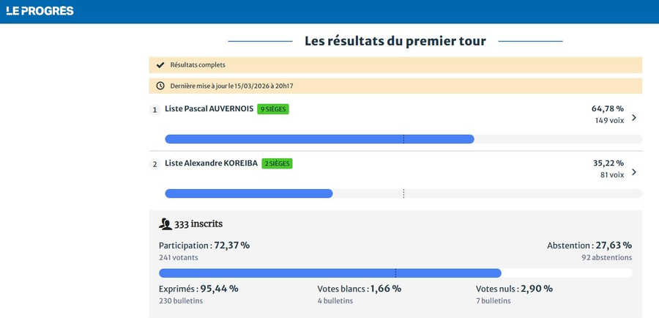Click the clock icon beside last update
The height and width of the screenshot is (318, 659).
point(160,86)
